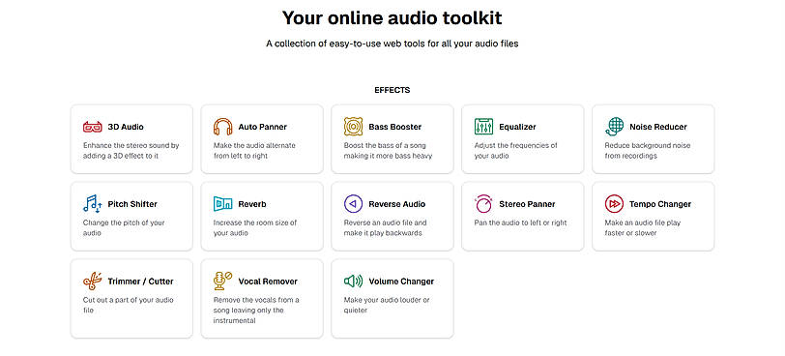This screenshot has height=356, width=785.
Task: Open the 3D Audio tool title
Action: (126, 127)
